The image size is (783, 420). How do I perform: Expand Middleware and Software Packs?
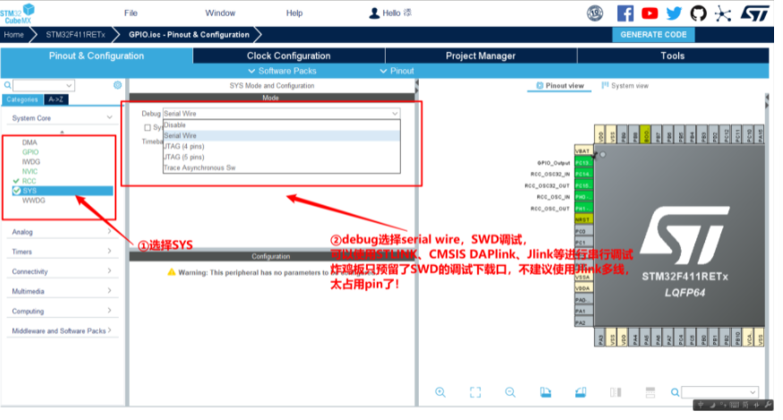point(62,331)
